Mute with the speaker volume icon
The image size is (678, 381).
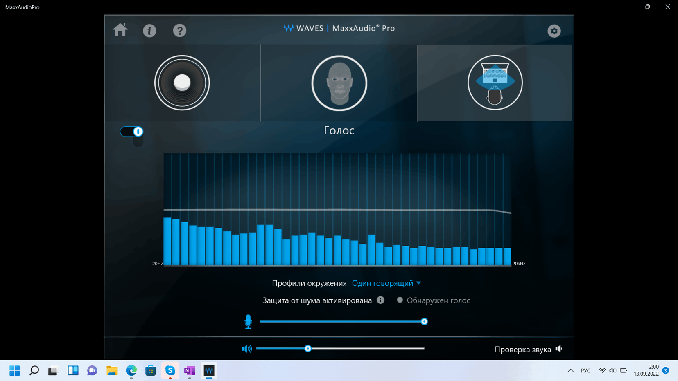click(247, 349)
